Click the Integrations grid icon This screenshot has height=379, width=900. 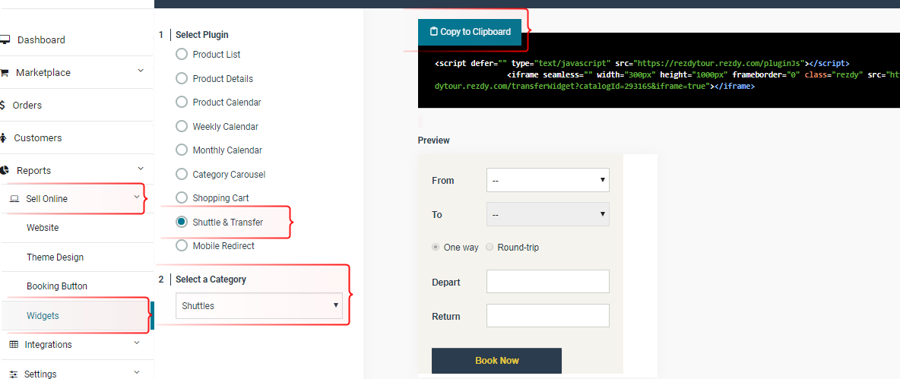[14, 345]
